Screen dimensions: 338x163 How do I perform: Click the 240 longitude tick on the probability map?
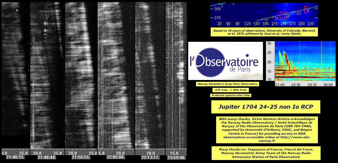tap(283, 24)
